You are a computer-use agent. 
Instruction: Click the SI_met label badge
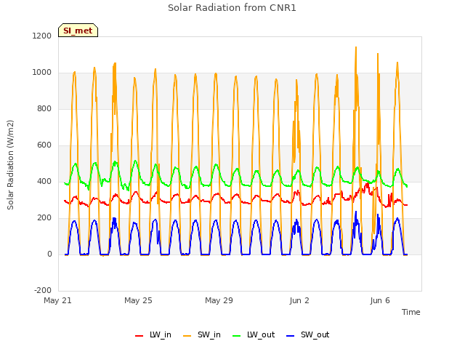click(x=78, y=31)
